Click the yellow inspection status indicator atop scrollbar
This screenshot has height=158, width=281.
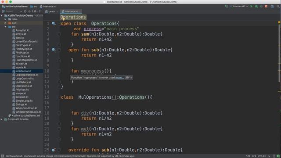(279, 22)
